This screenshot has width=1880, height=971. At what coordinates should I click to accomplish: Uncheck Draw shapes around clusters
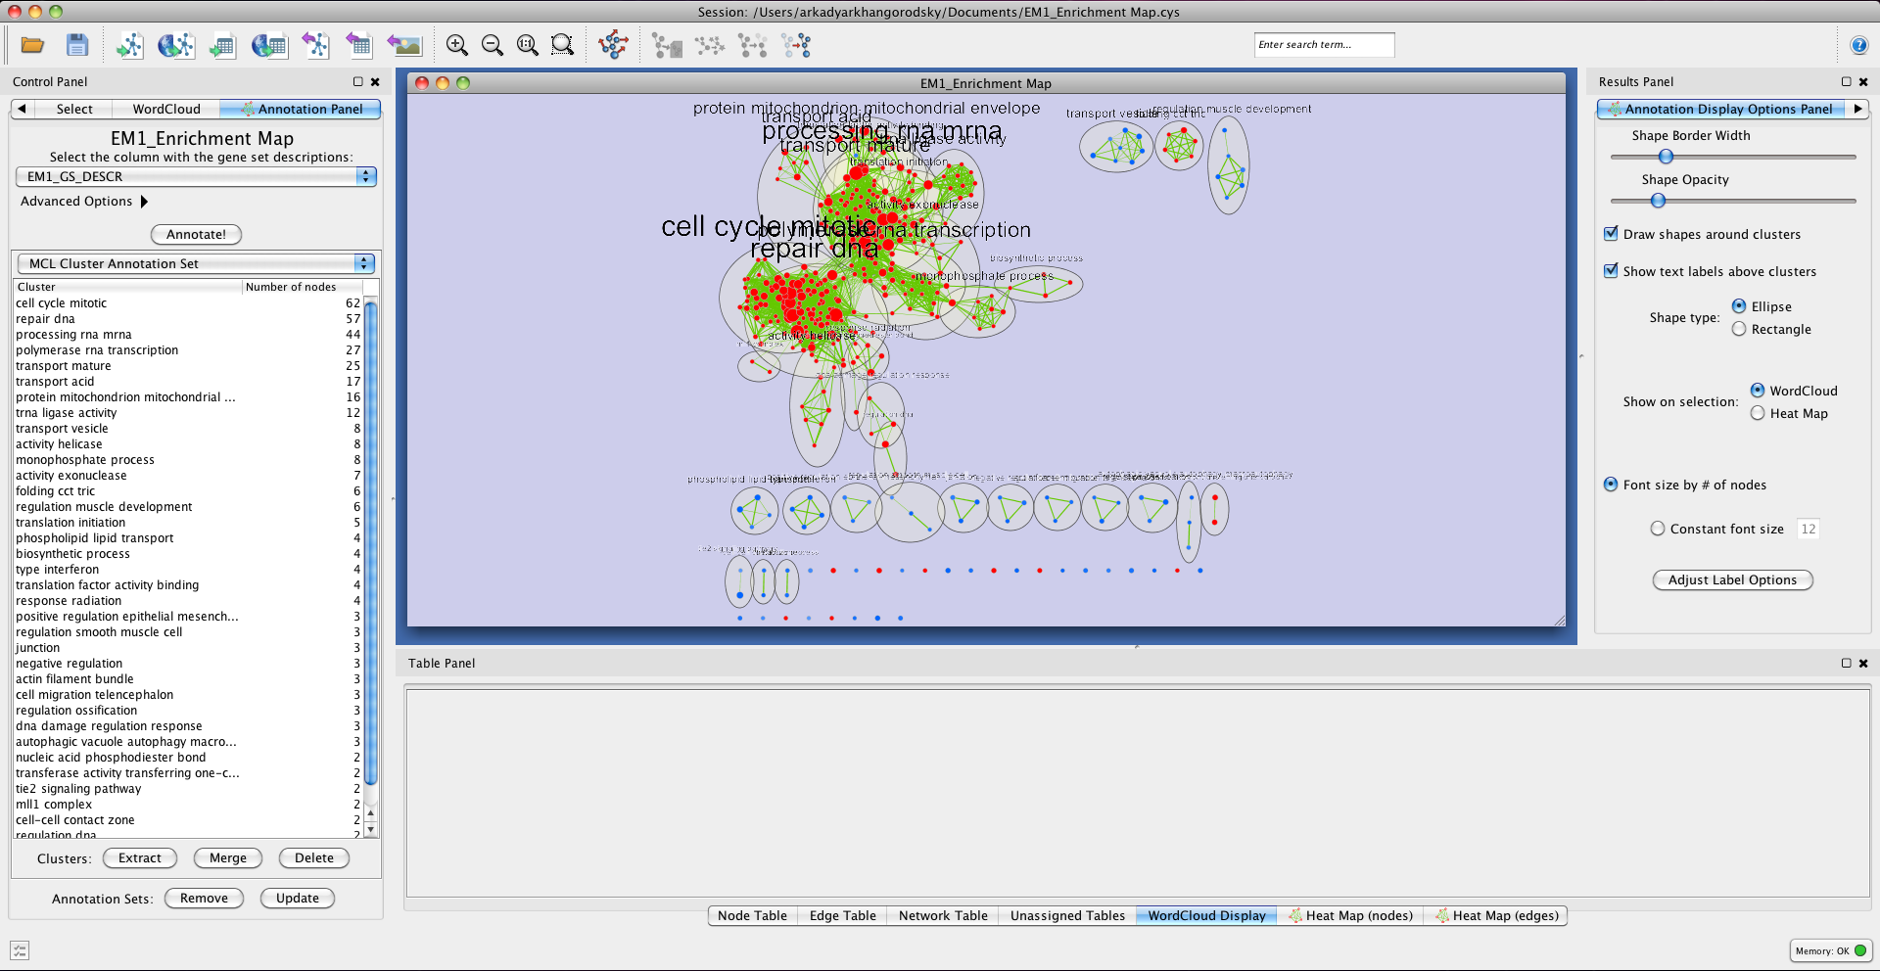[x=1611, y=234]
